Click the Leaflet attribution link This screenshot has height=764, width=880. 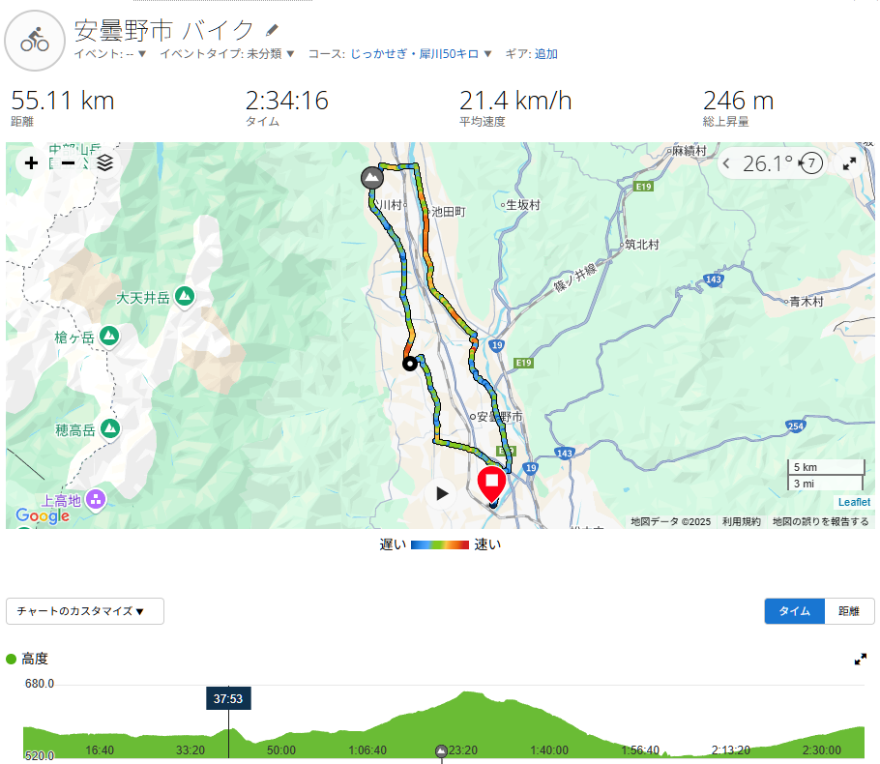pyautogui.click(x=854, y=503)
